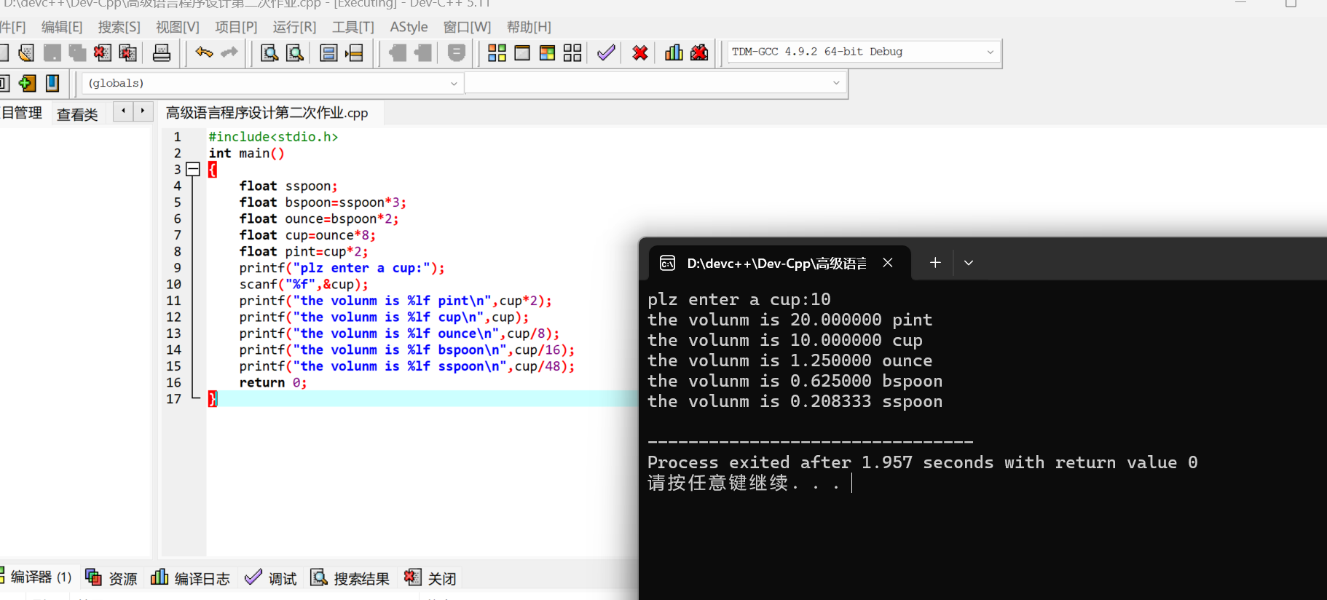This screenshot has height=600, width=1327.
Task: Collapse the code fold at line 3
Action: [x=193, y=170]
